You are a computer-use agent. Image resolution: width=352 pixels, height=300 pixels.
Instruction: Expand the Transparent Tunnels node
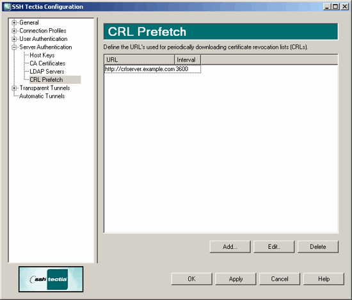14,88
